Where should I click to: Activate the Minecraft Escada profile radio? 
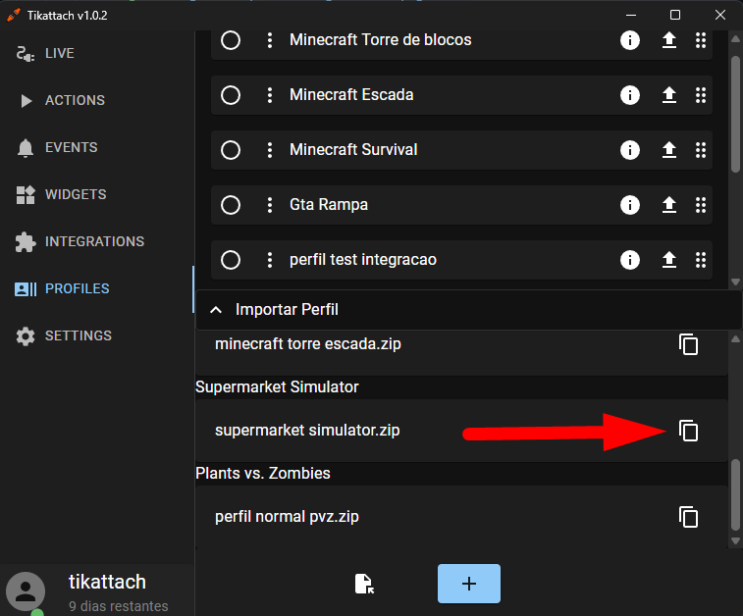(x=231, y=95)
